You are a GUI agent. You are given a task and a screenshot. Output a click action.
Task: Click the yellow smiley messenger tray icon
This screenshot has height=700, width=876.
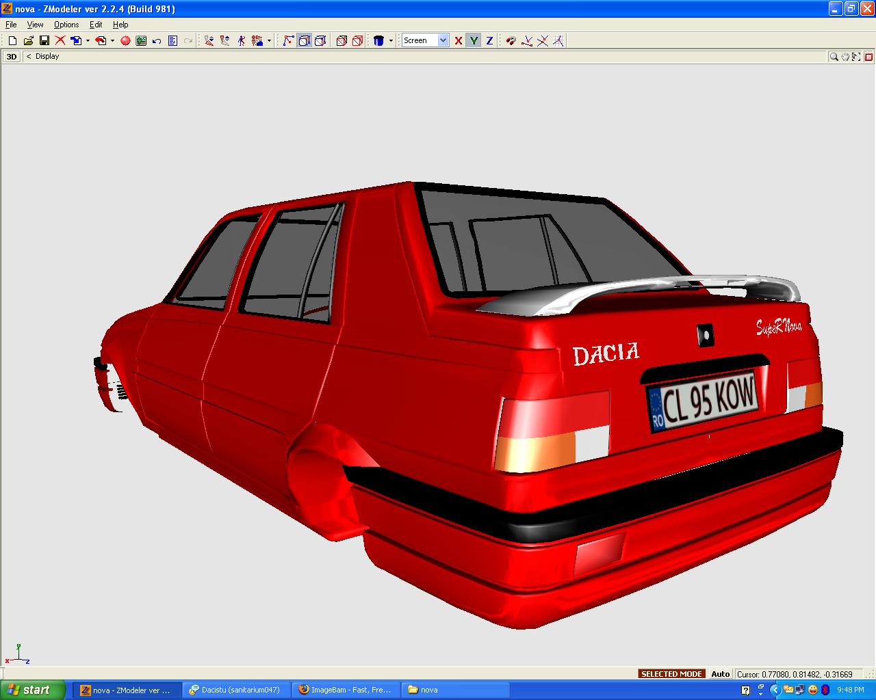pyautogui.click(x=813, y=690)
